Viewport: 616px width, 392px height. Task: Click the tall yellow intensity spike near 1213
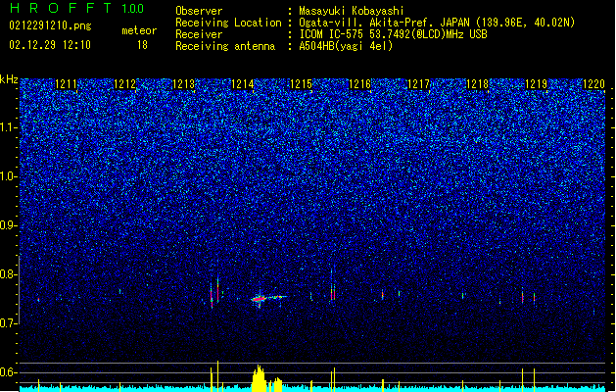(217, 376)
